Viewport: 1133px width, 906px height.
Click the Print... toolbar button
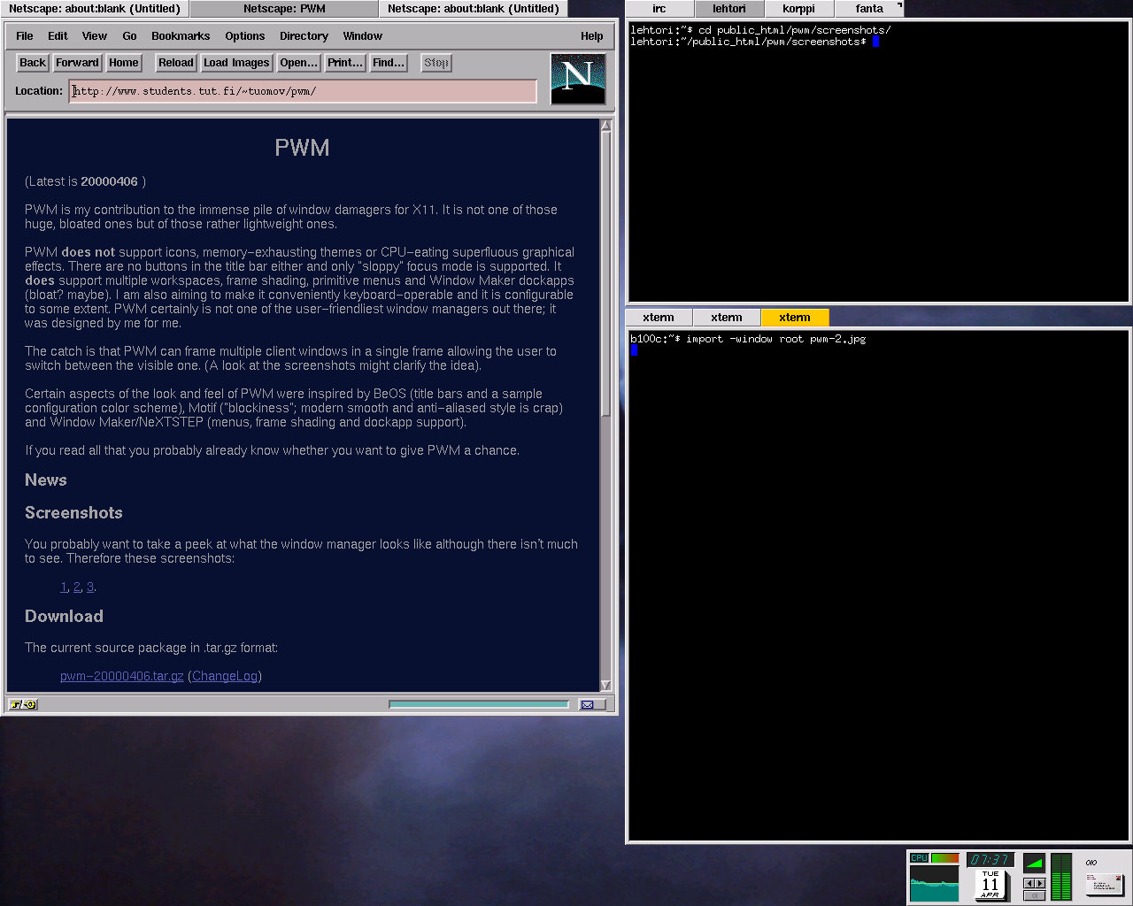coord(345,63)
